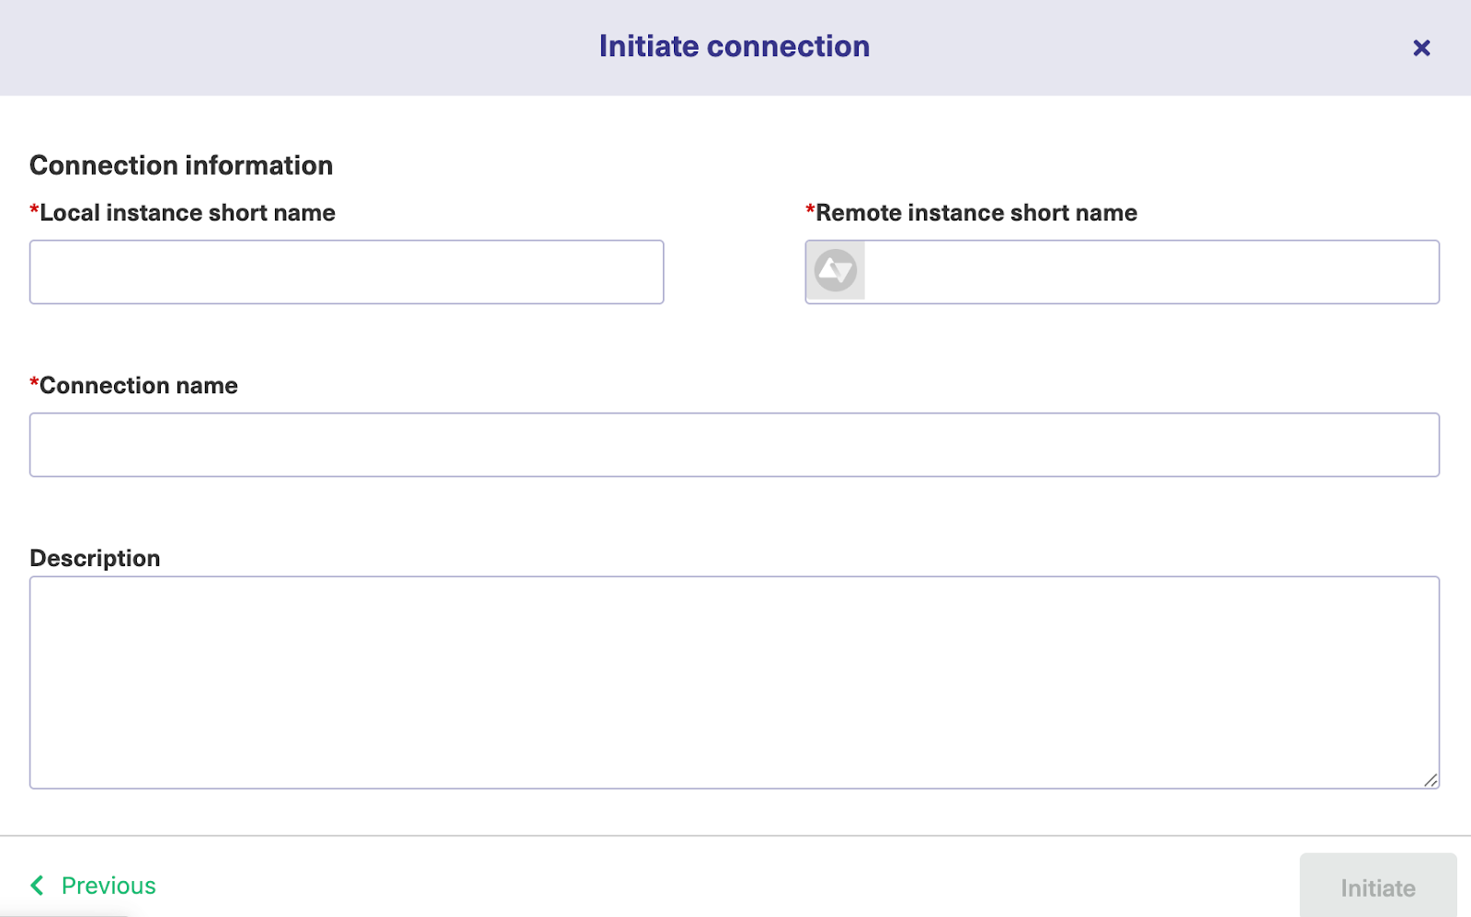
Task: Click the left-pointing arrow icon at bottom left
Action: point(36,885)
